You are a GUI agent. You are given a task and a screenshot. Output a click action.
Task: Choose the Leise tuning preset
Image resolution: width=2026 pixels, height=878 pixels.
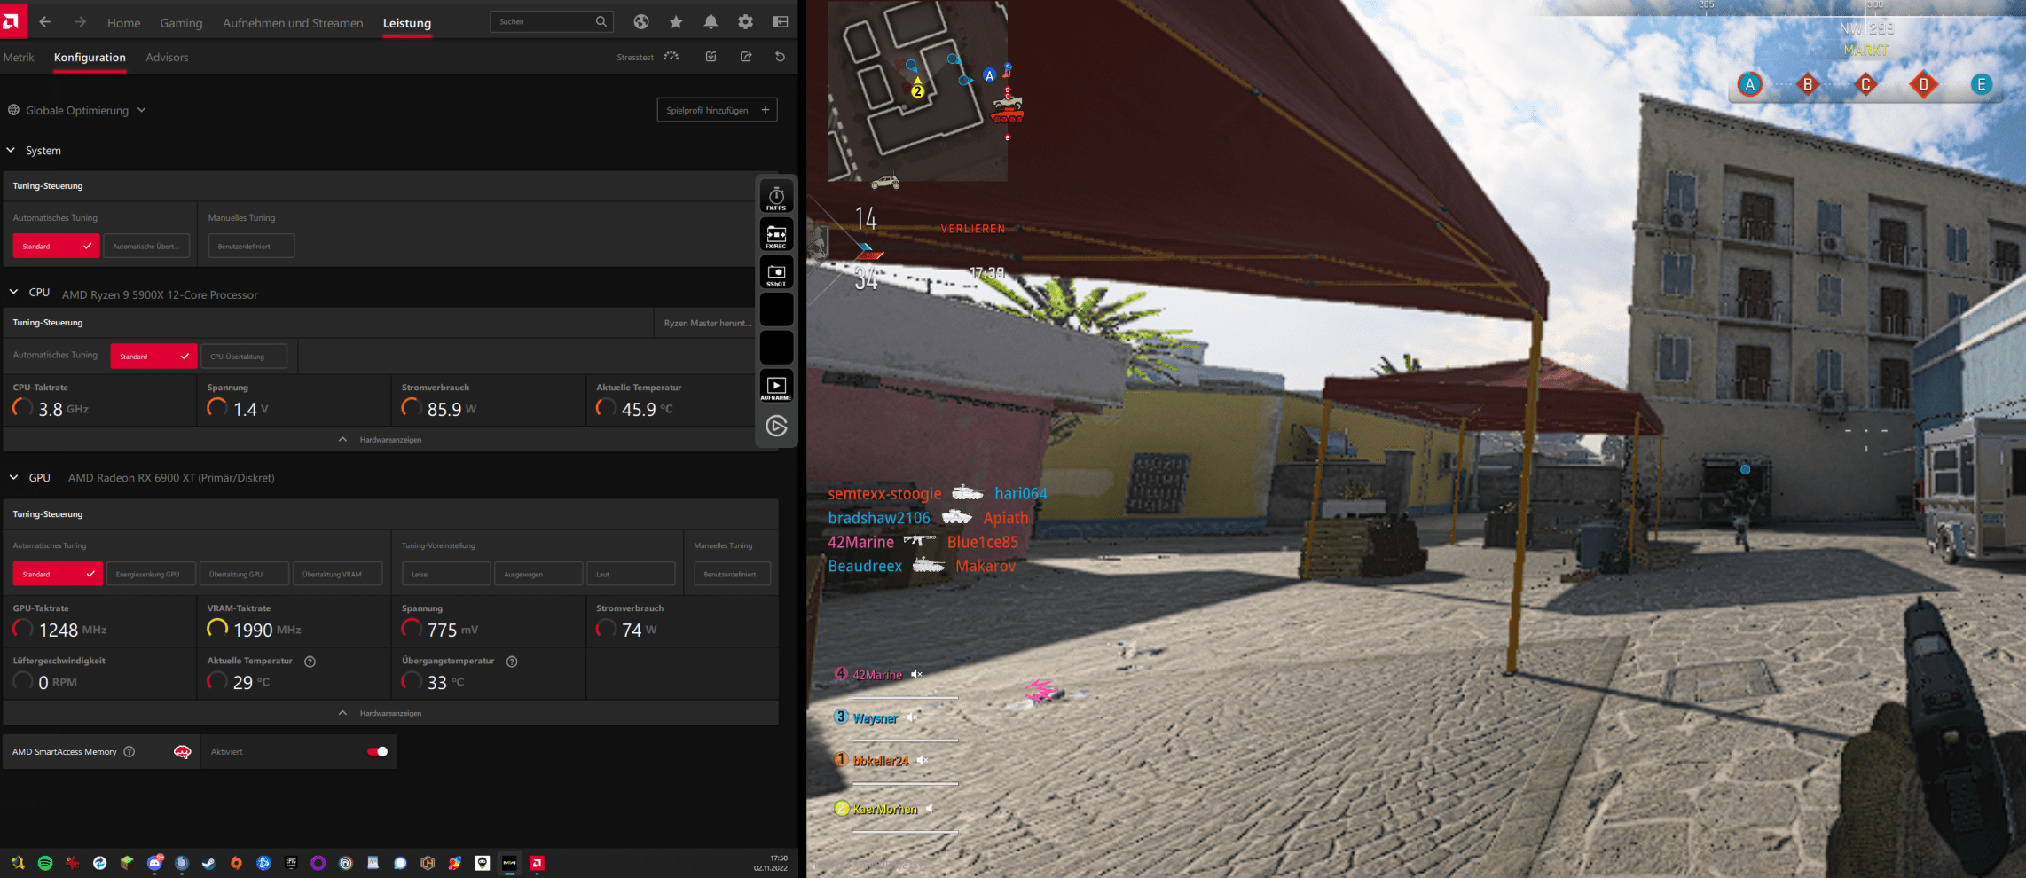point(446,575)
